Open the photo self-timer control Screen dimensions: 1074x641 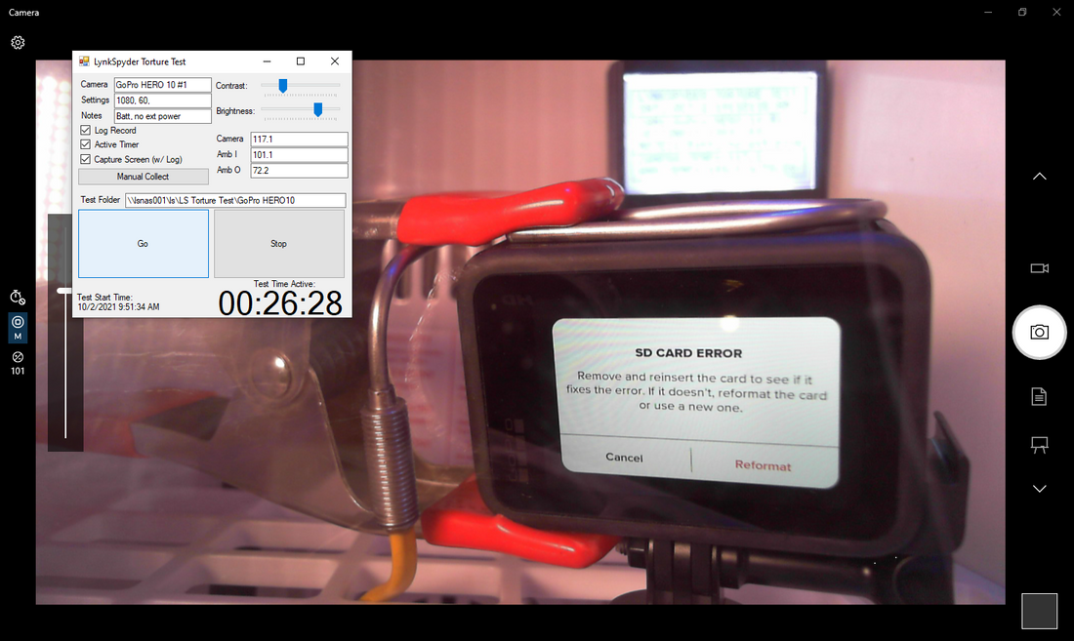pos(17,297)
